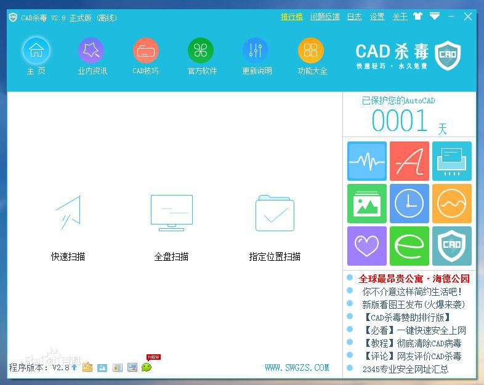Open the WeChat icon marked NEW
The image size is (484, 385).
click(147, 367)
